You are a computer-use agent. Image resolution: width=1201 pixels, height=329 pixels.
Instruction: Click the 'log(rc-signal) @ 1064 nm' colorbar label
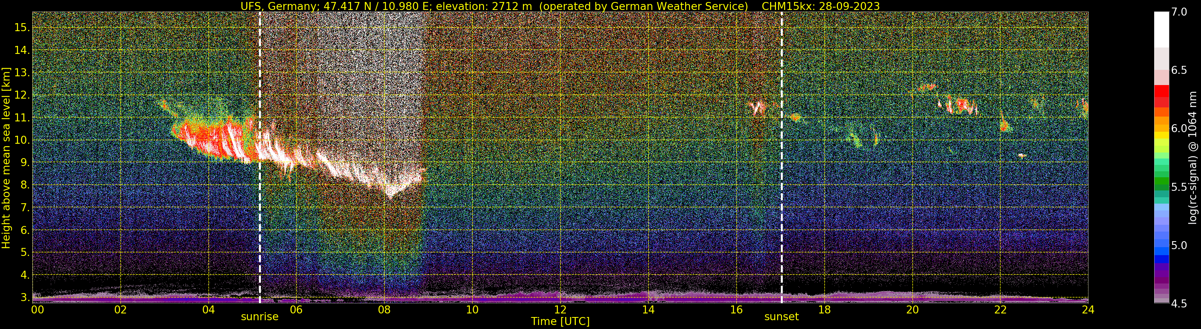[1193, 157]
